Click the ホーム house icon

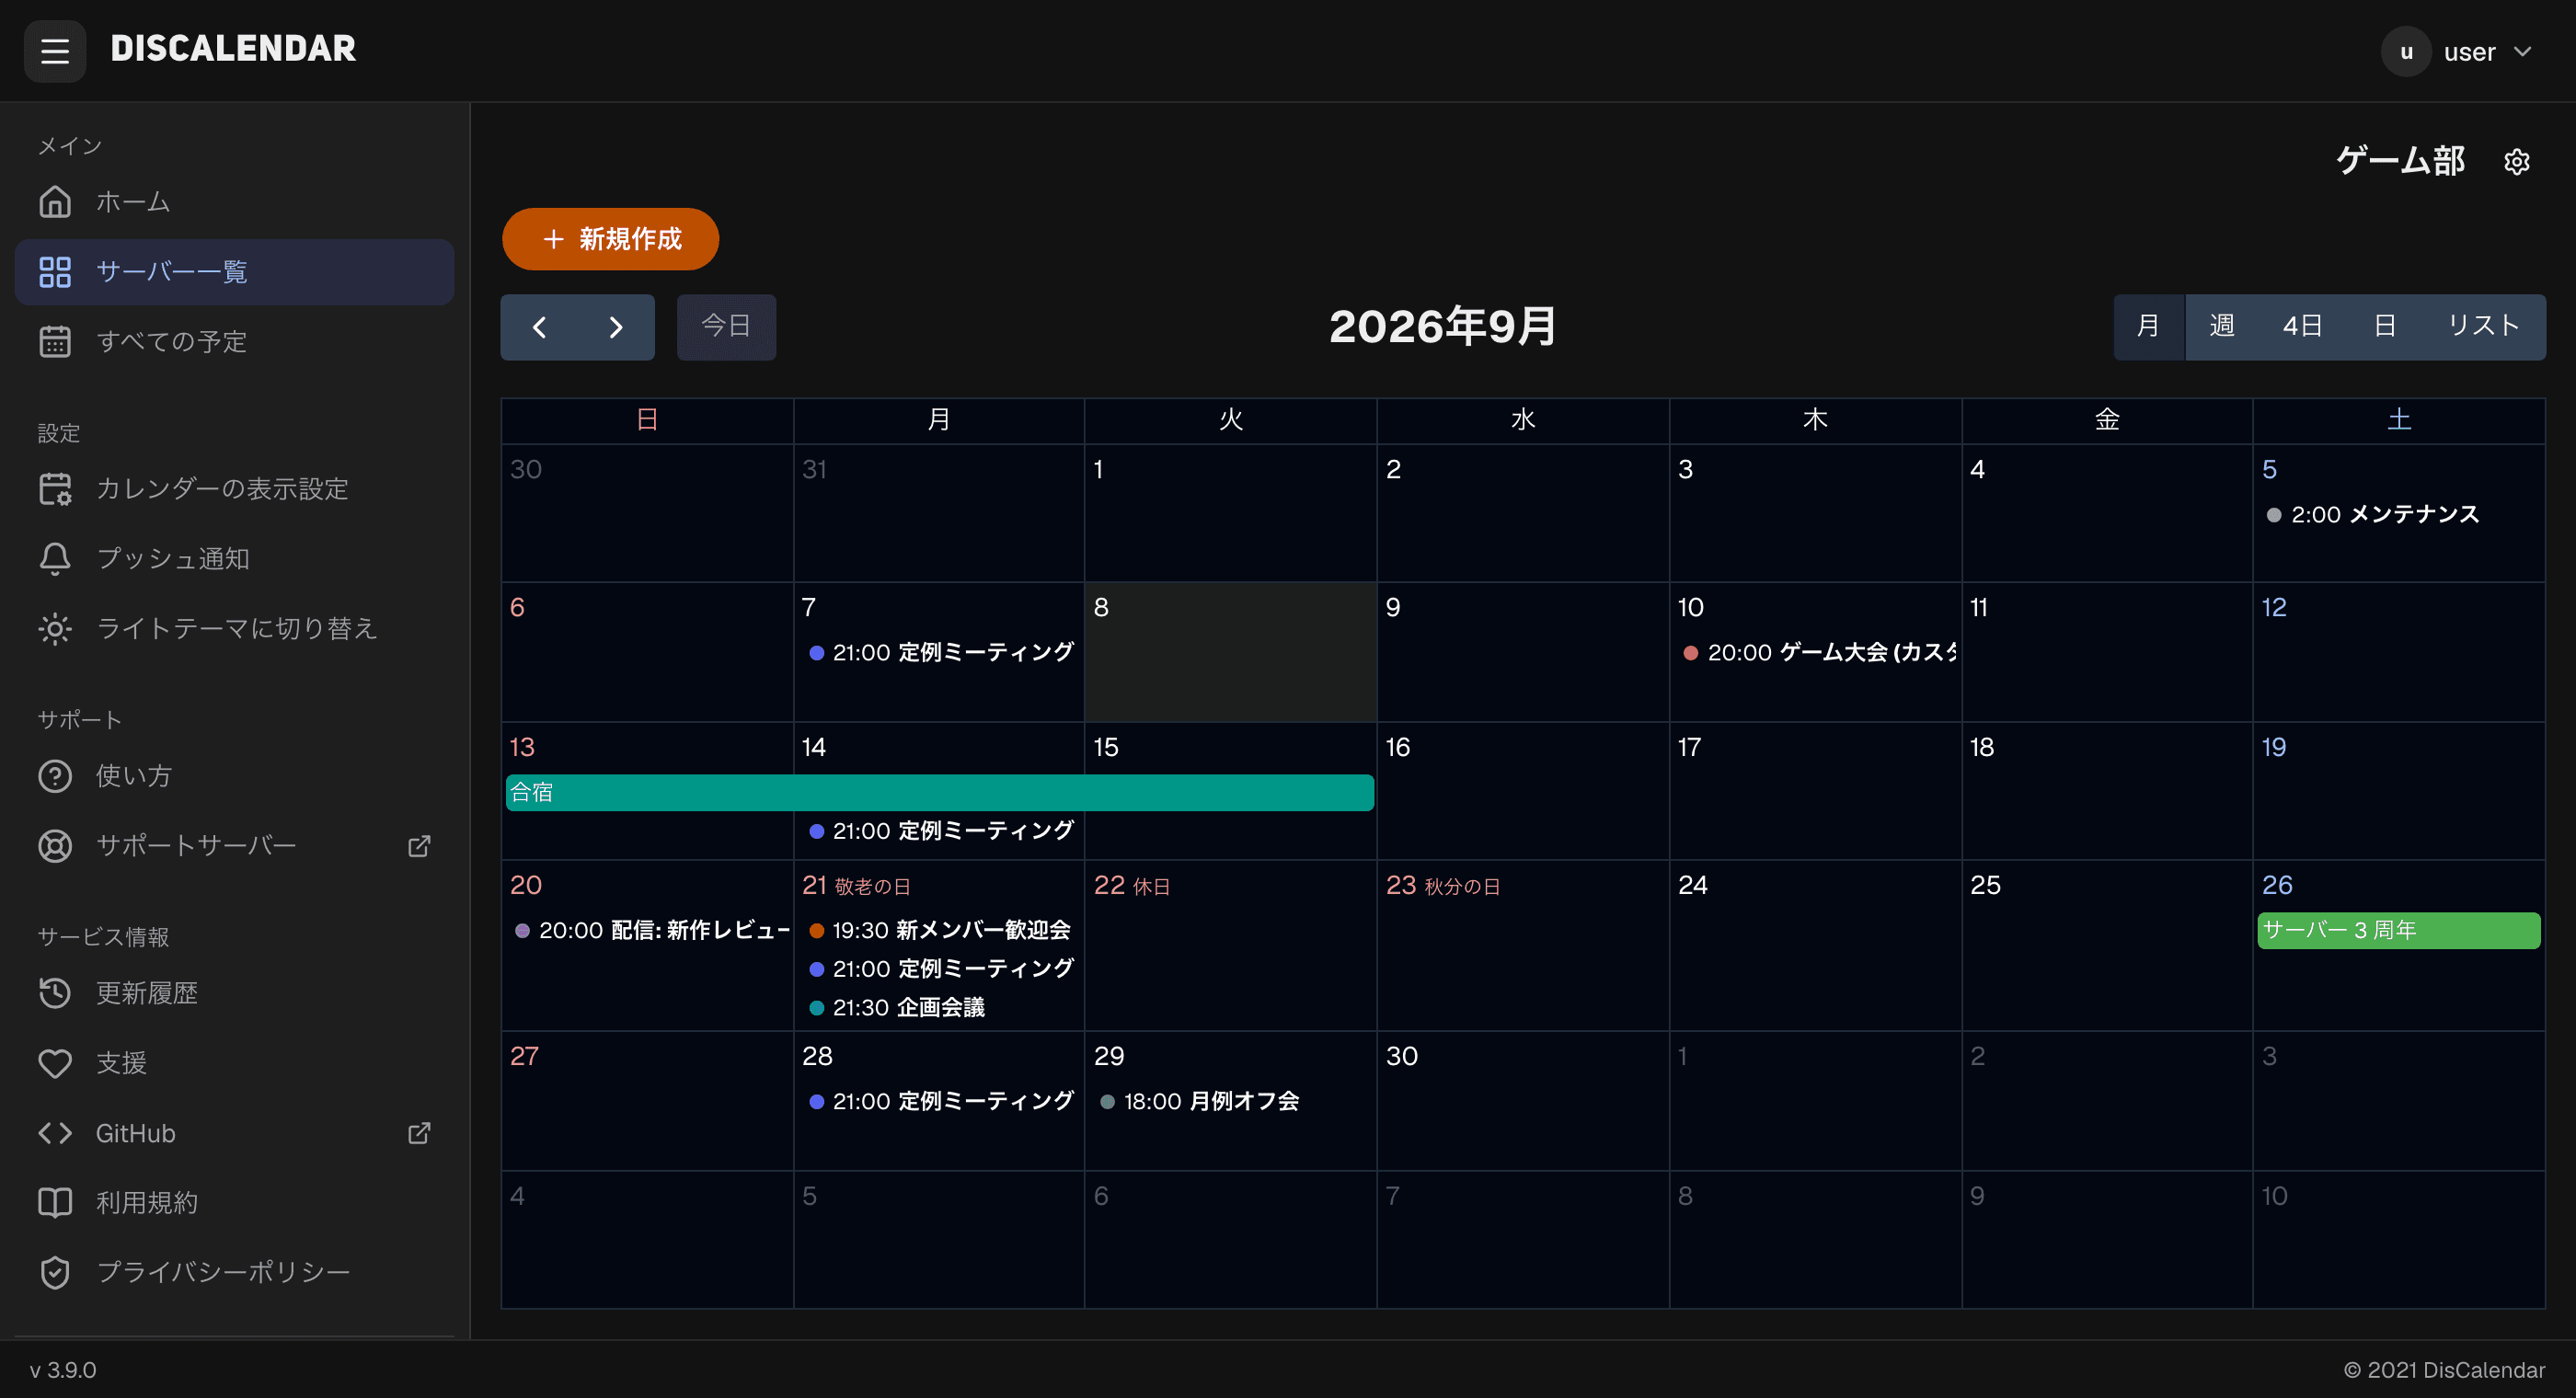(x=55, y=202)
